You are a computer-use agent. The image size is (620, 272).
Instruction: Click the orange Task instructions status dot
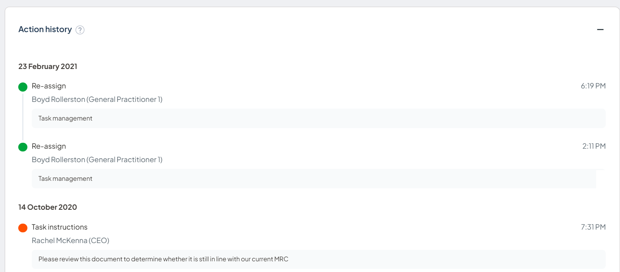click(23, 228)
